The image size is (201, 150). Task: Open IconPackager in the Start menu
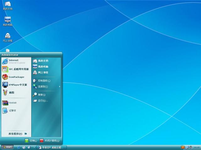click(16, 77)
